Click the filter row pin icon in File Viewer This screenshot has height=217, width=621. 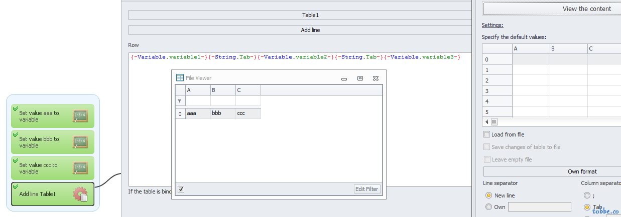[180, 100]
